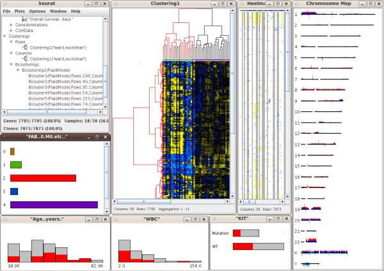Click the Heatmap window horizontal scrollbar
Image resolution: width=384 pixels, height=271 pixels.
coord(250,202)
